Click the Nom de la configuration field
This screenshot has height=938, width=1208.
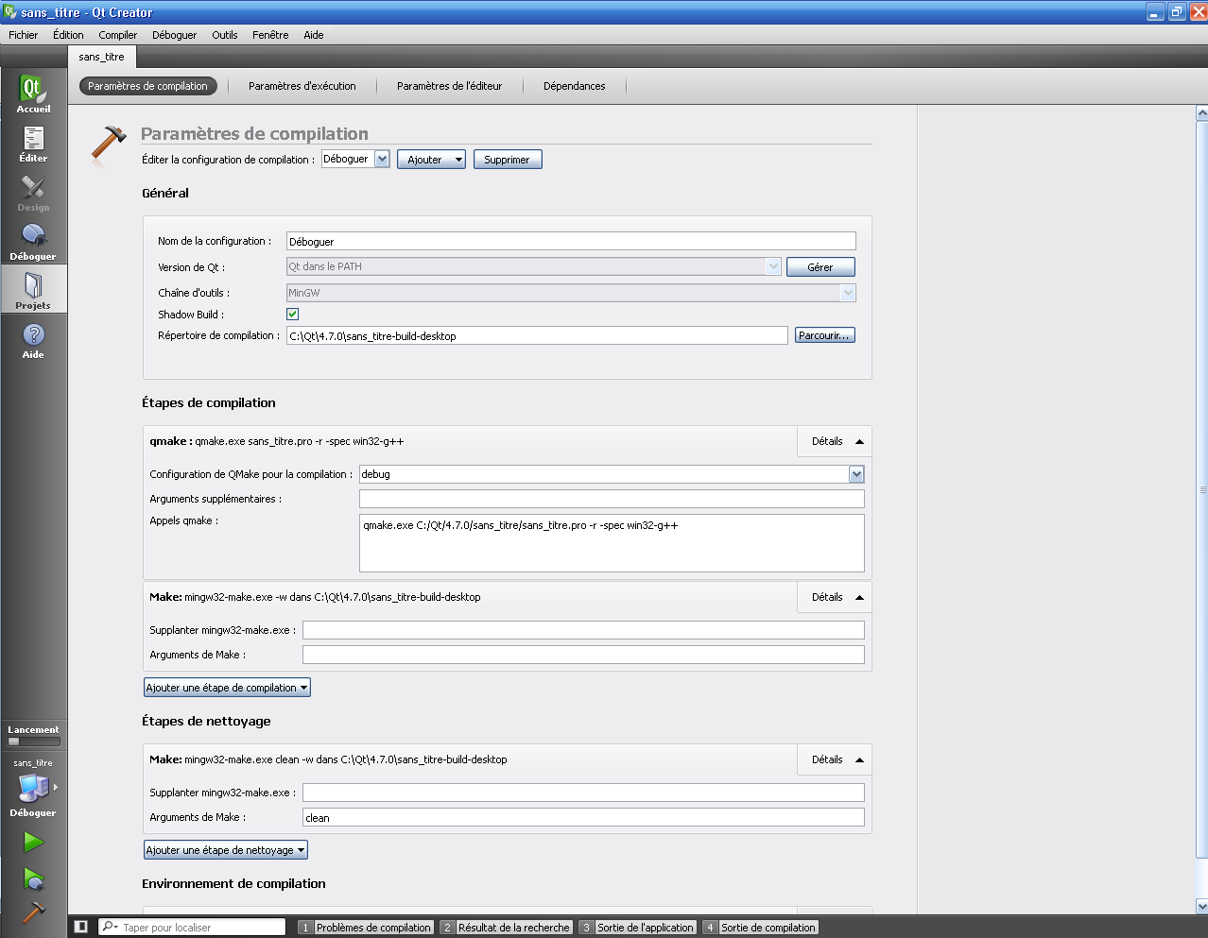571,241
